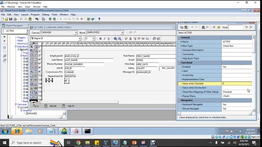Toggle Underline formatting button

point(109,39)
